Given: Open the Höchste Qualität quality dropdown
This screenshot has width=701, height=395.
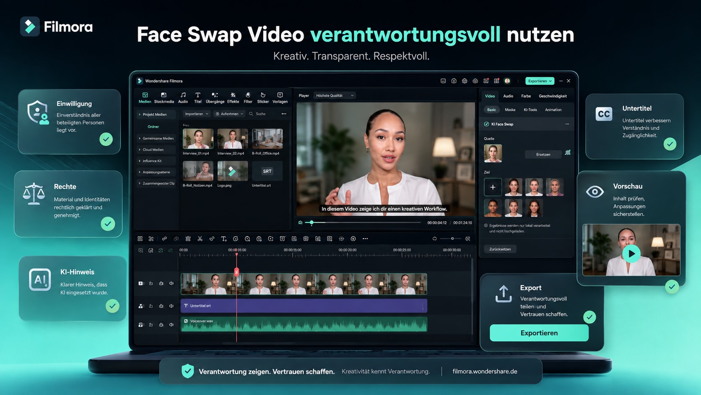Looking at the screenshot, I should point(335,96).
